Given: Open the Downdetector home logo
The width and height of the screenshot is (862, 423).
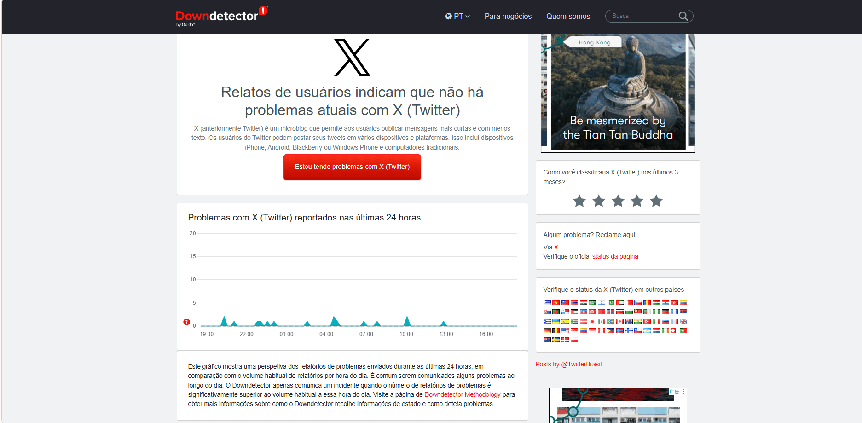Looking at the screenshot, I should 221,17.
